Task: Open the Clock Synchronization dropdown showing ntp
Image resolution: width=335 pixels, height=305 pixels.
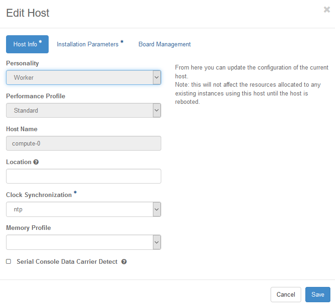Action: tap(83, 209)
